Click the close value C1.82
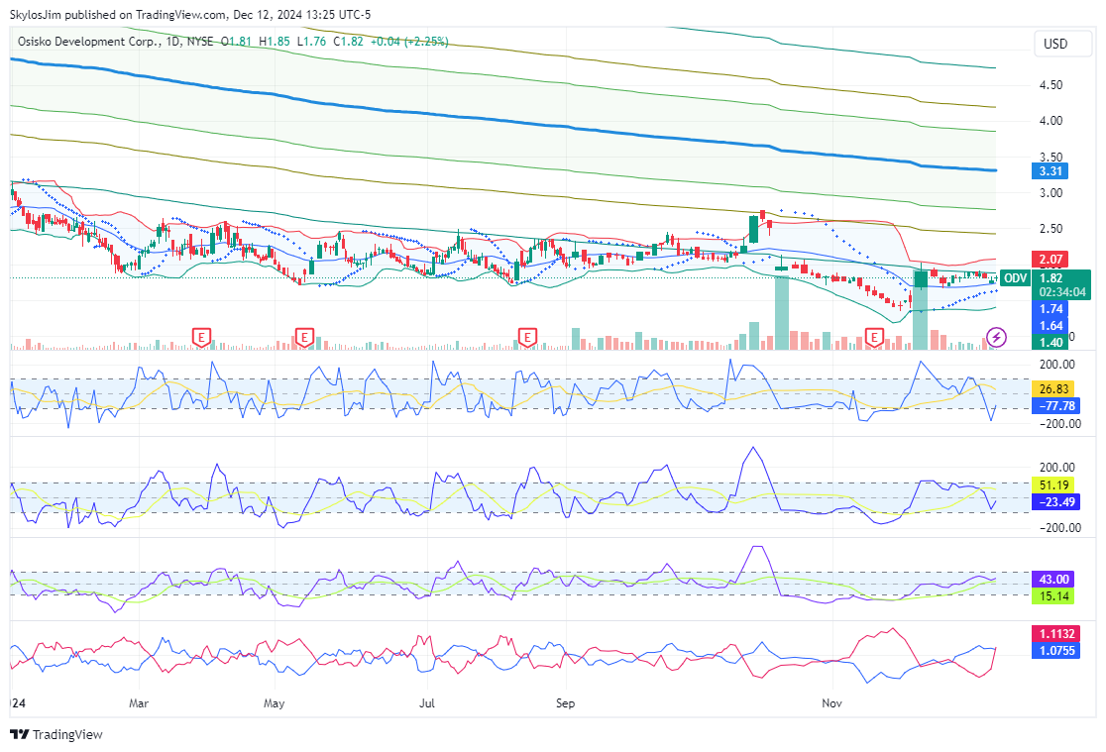This screenshot has width=1106, height=752. (348, 42)
